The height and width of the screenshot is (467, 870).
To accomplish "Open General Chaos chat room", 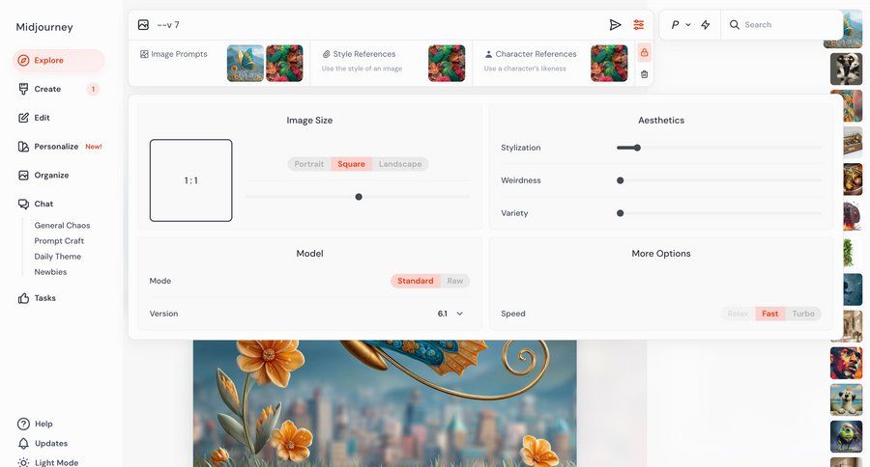I will [x=62, y=226].
